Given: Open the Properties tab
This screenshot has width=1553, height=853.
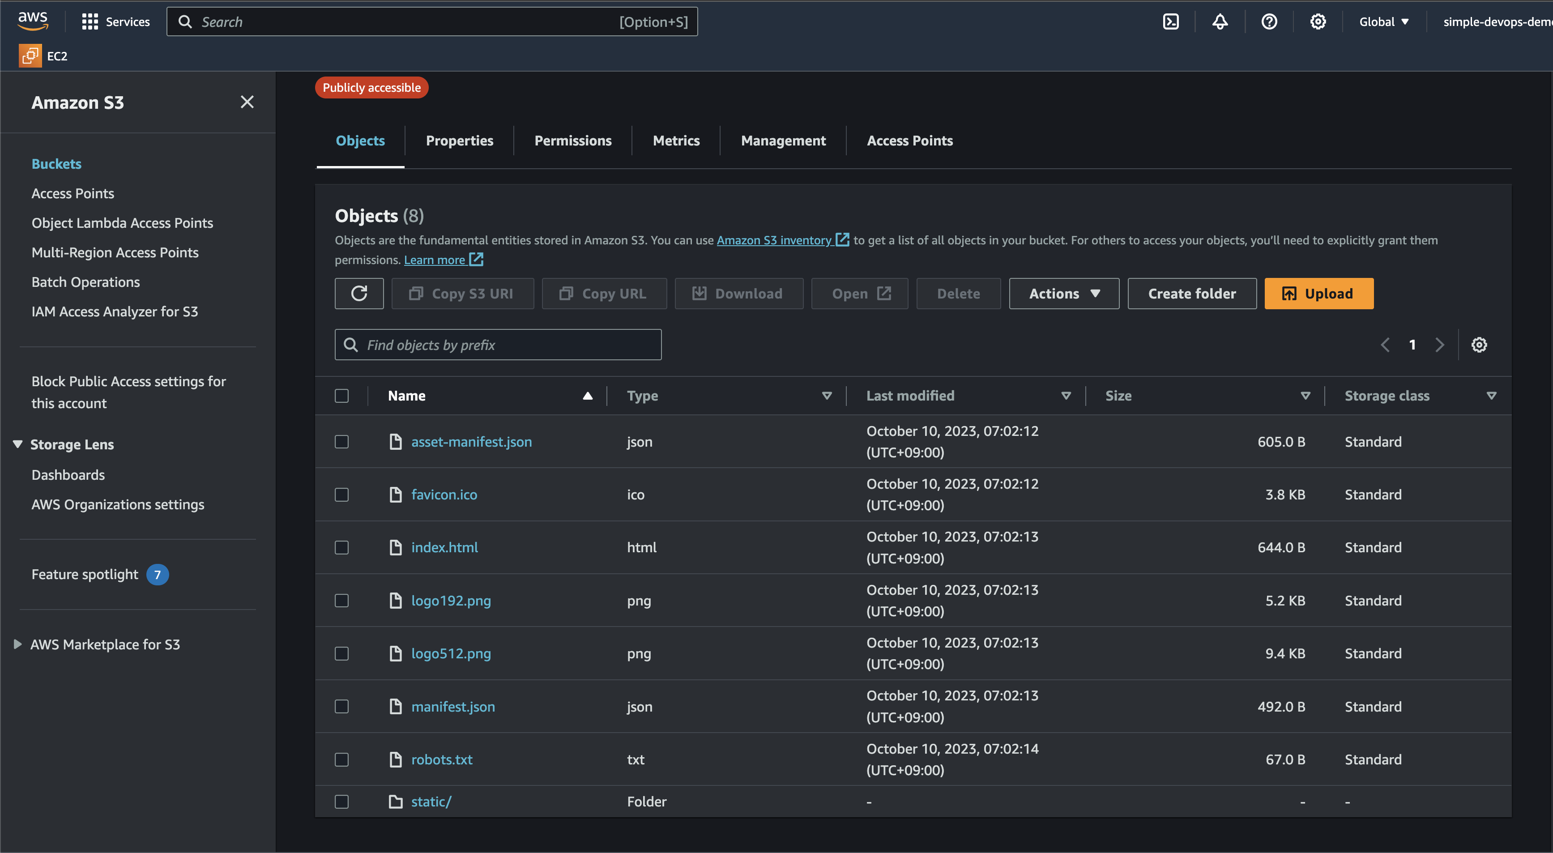Looking at the screenshot, I should pyautogui.click(x=459, y=141).
